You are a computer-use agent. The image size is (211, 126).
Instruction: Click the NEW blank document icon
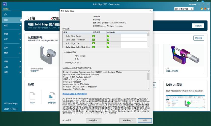pos(32,96)
